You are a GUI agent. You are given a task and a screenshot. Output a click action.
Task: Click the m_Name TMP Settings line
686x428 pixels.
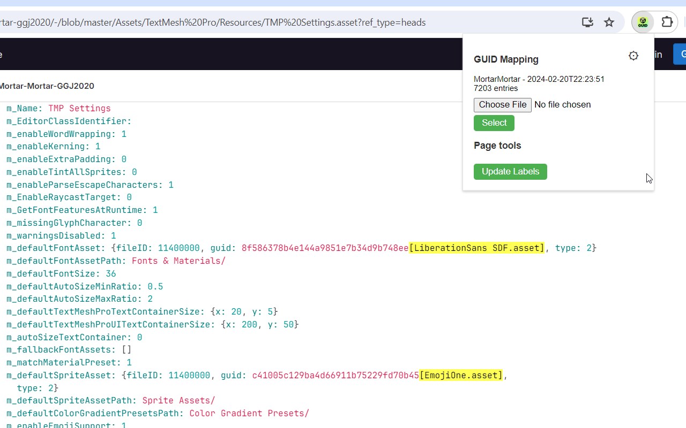[58, 109]
